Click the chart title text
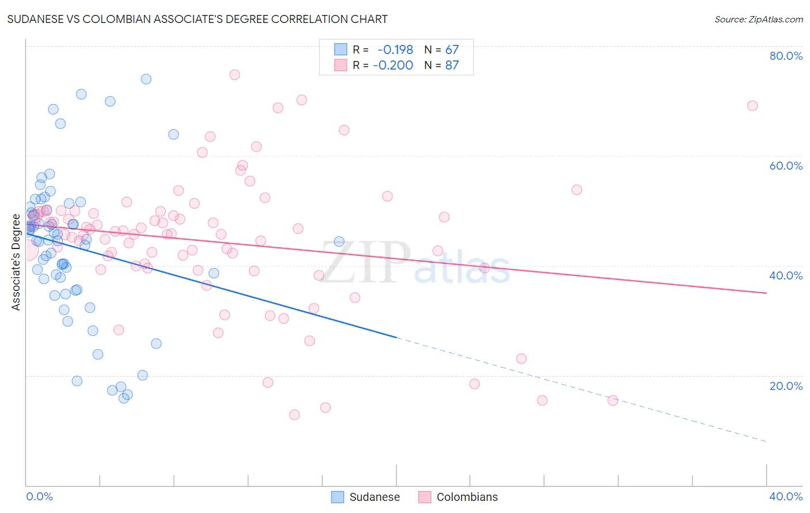 click(197, 19)
